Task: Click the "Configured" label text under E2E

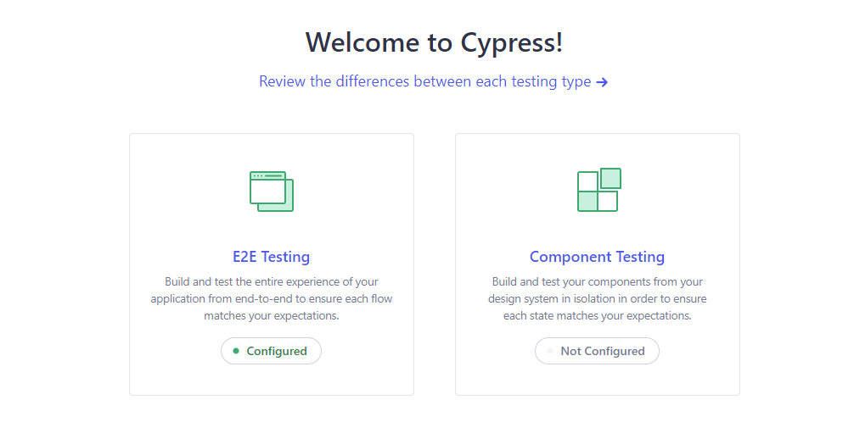Action: coord(277,351)
